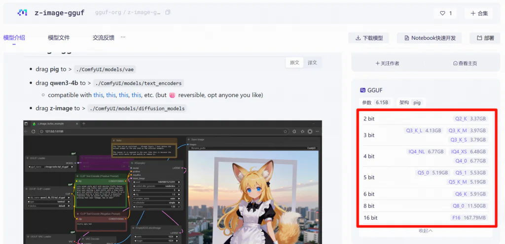Switch README to 原文 original text
Screen dimensions: 505x244
(294, 62)
